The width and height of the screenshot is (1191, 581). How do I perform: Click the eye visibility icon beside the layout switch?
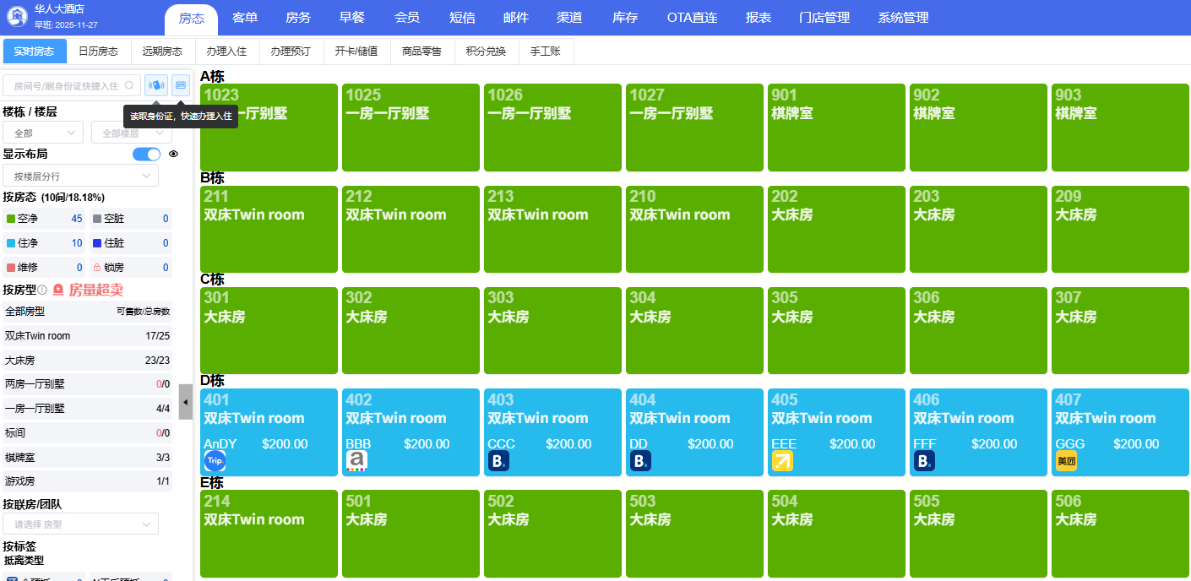pyautogui.click(x=173, y=154)
